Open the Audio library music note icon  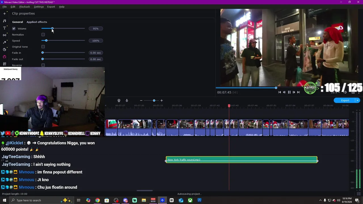[x=5, y=21]
